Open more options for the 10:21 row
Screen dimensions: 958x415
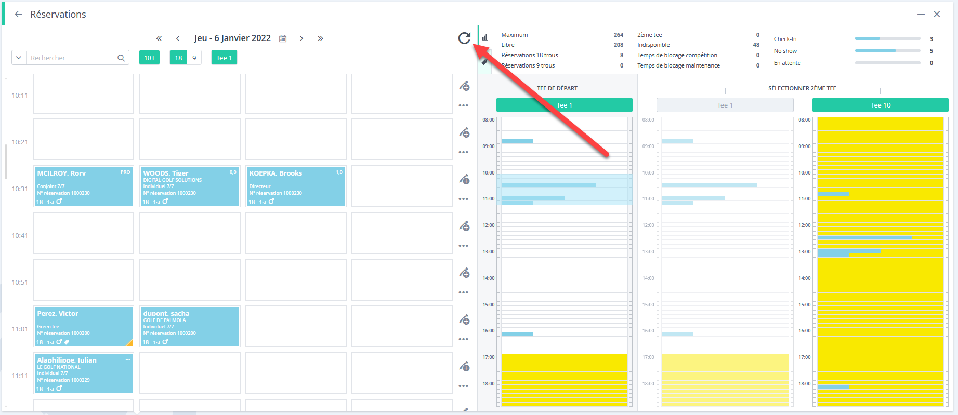click(464, 152)
